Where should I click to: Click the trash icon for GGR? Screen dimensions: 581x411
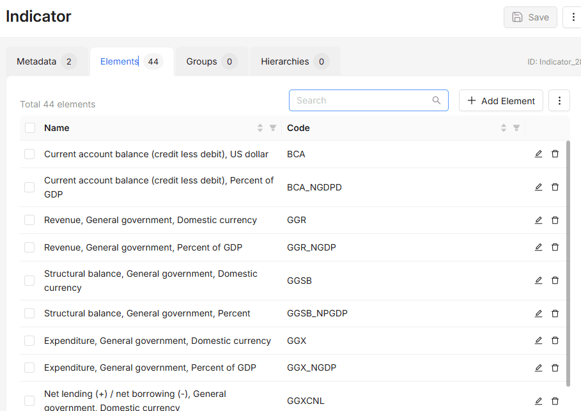(x=555, y=220)
